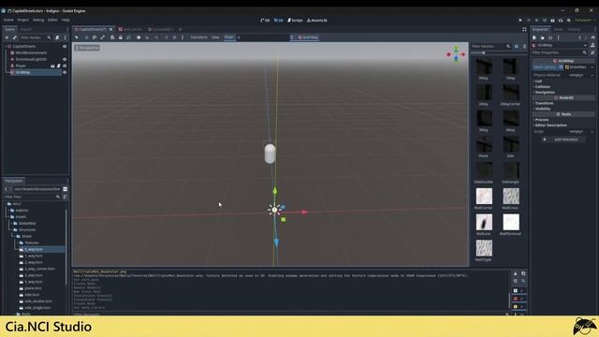Open the Project menu

[x=22, y=20]
